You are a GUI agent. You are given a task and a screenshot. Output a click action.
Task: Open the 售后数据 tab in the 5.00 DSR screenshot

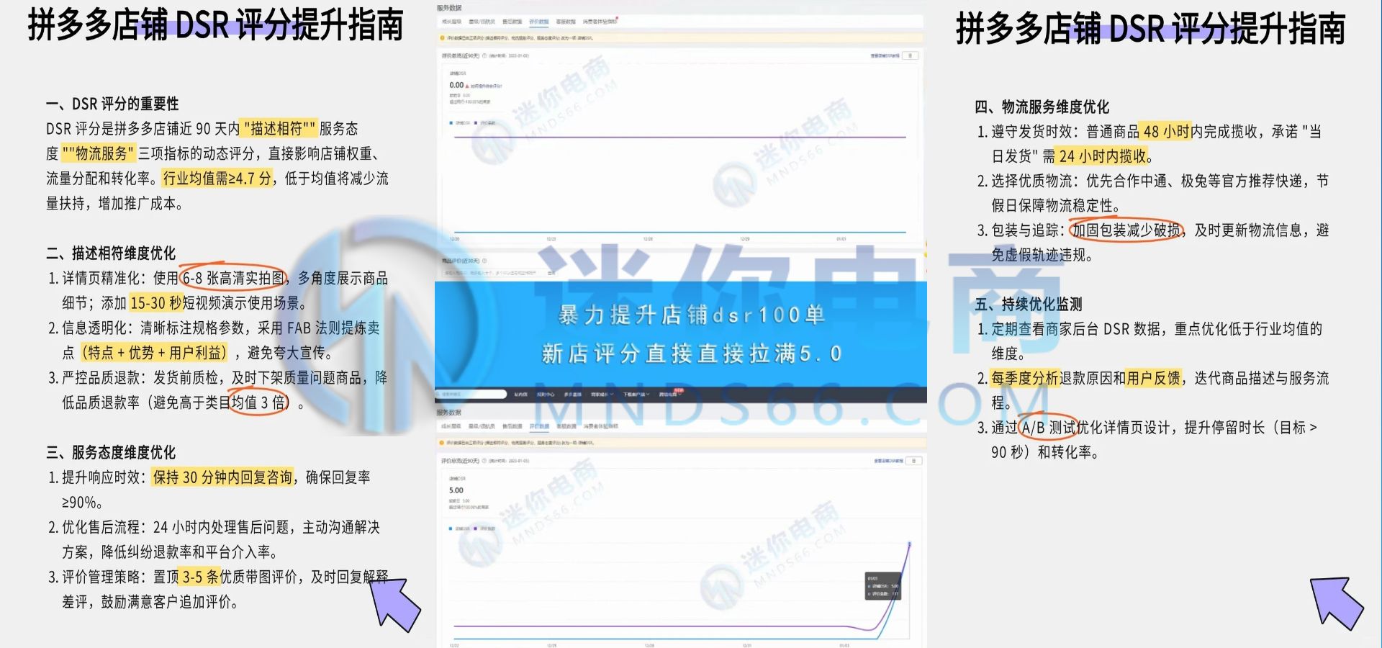click(512, 427)
